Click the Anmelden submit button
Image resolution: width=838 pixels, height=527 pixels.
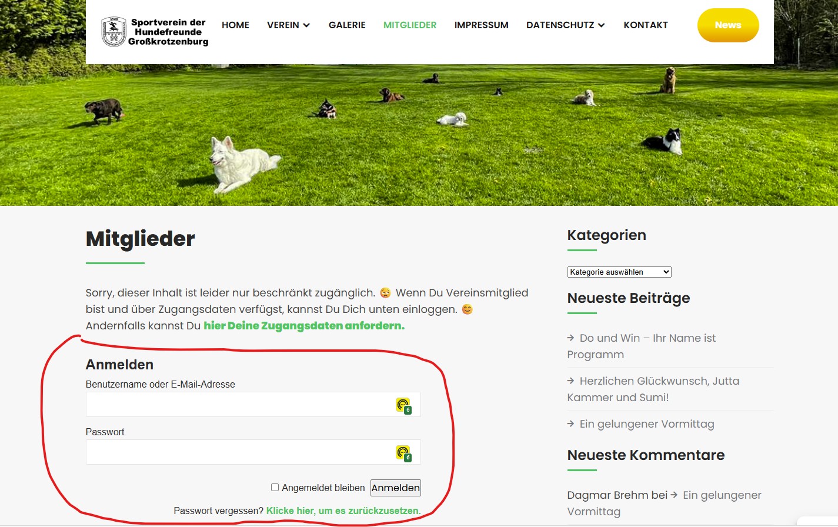[x=395, y=488]
